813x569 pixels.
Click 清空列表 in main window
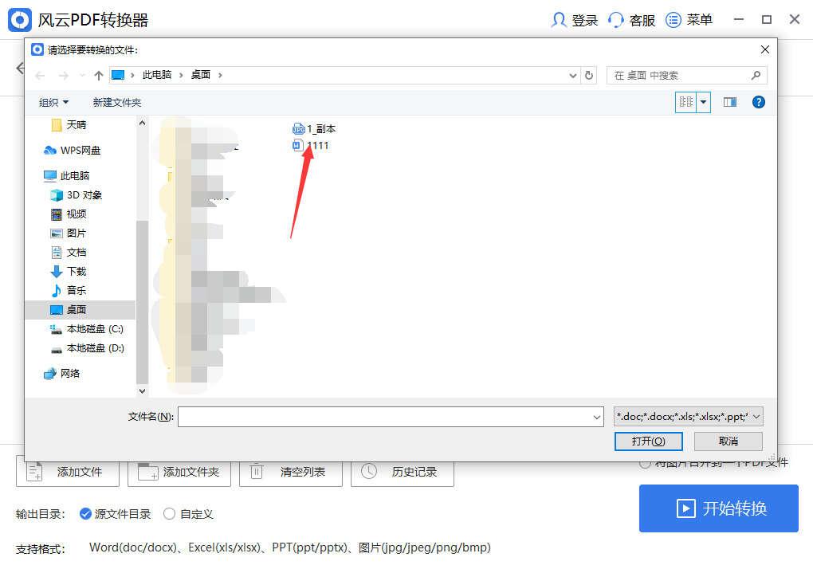291,472
